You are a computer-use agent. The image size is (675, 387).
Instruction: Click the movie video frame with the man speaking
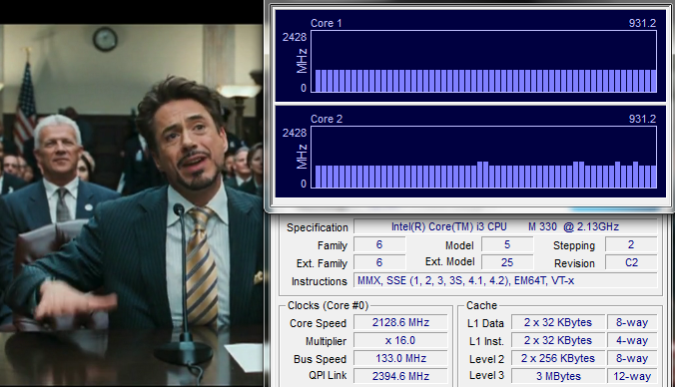click(131, 205)
